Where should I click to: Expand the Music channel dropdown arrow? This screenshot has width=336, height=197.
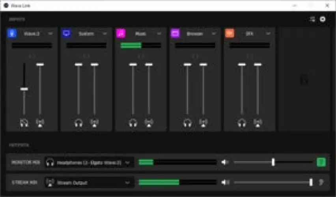[x=159, y=34]
